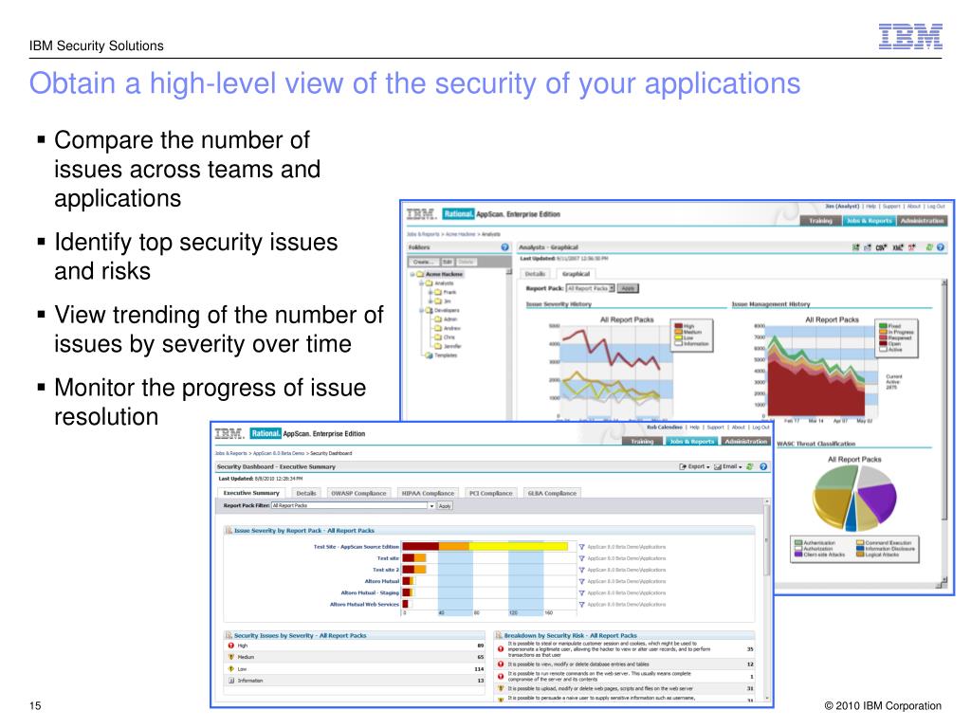Click Apply beside Report Pack in Analysts window
971x728 pixels.
coord(628,288)
